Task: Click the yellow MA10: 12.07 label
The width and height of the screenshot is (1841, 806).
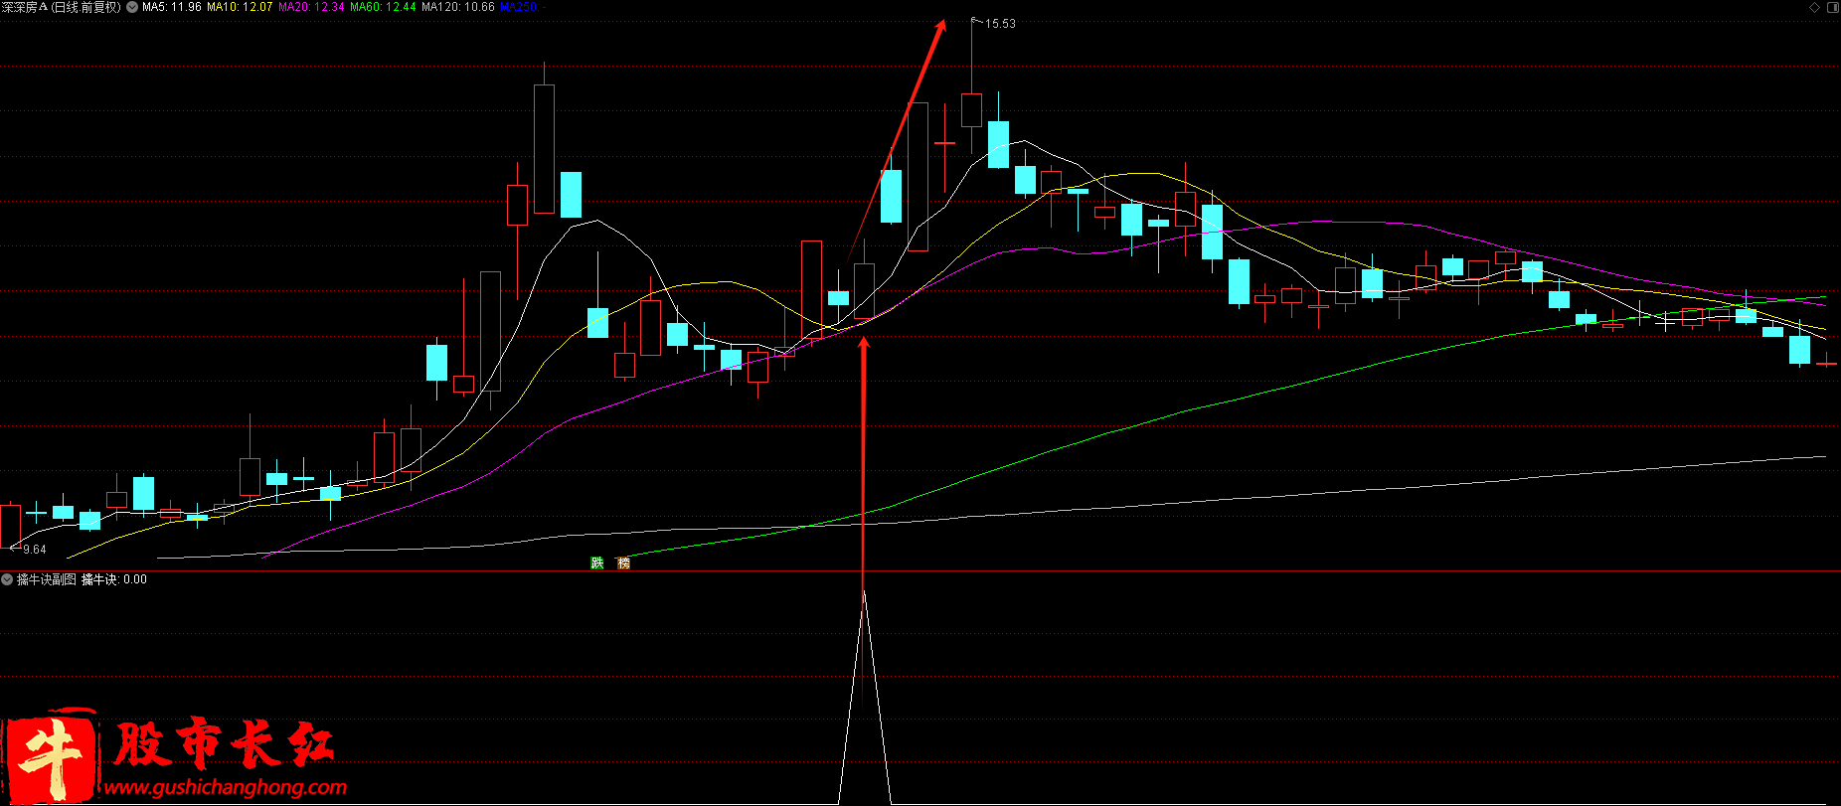Action: coord(240,7)
